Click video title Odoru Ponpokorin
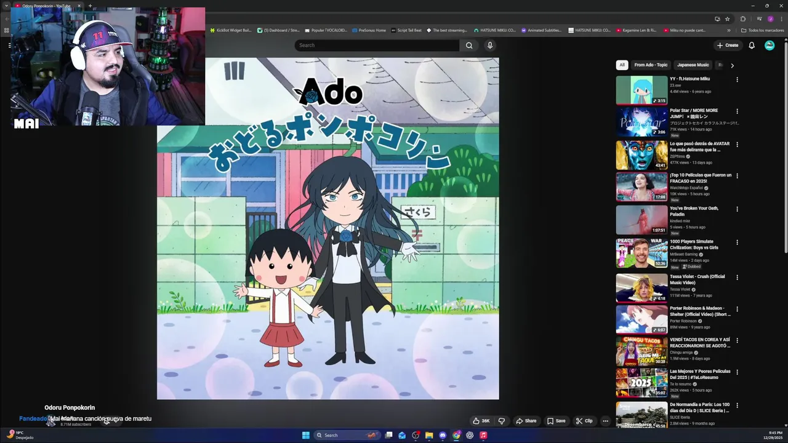The image size is (788, 443). (70, 407)
